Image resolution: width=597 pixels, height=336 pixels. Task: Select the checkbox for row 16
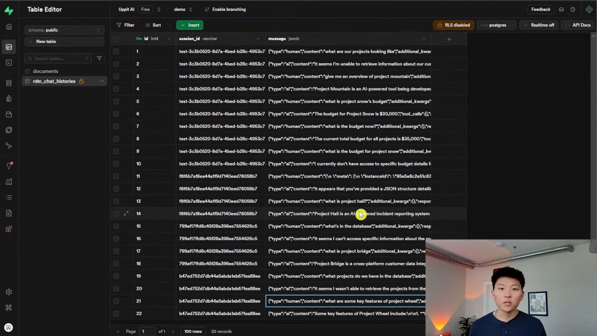(x=116, y=239)
